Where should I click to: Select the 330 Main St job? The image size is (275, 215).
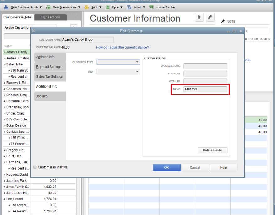click(17, 70)
